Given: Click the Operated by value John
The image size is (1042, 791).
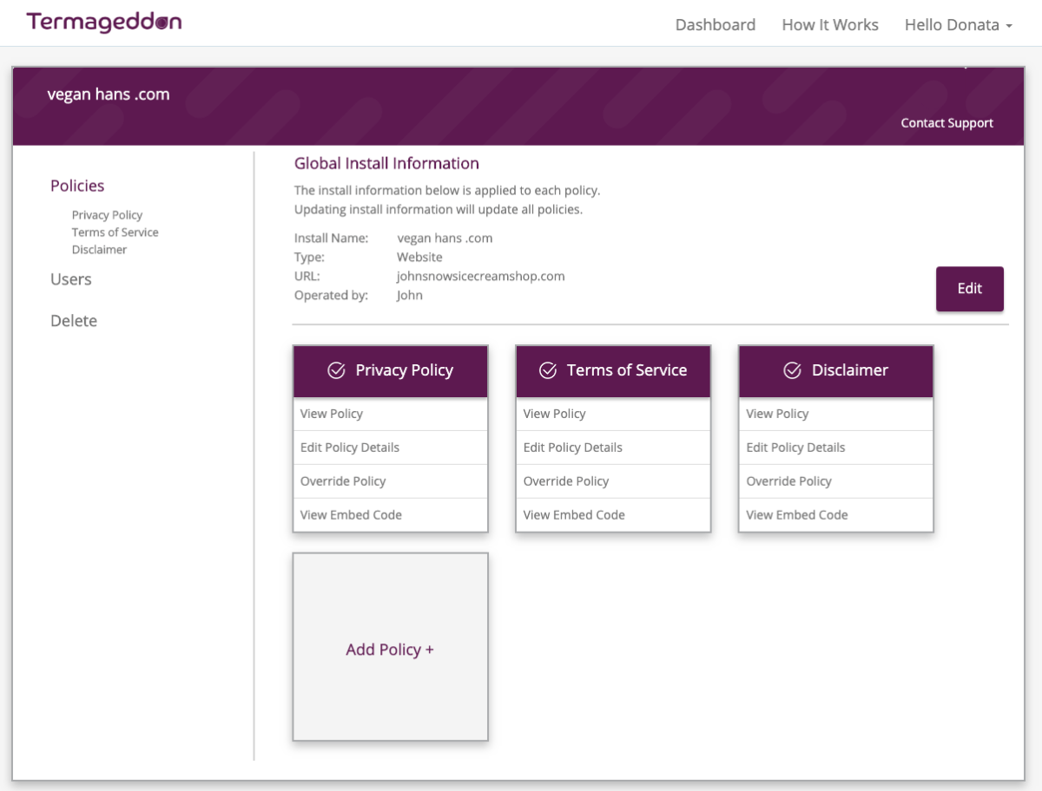Looking at the screenshot, I should pos(410,296).
